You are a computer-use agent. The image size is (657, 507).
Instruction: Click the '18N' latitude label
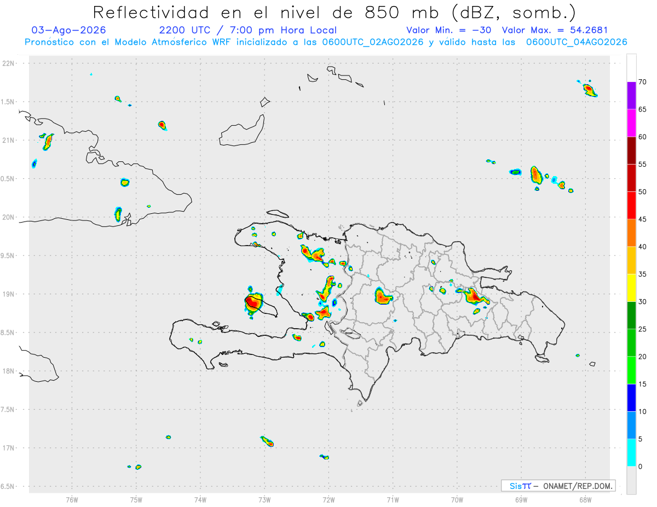click(8, 371)
